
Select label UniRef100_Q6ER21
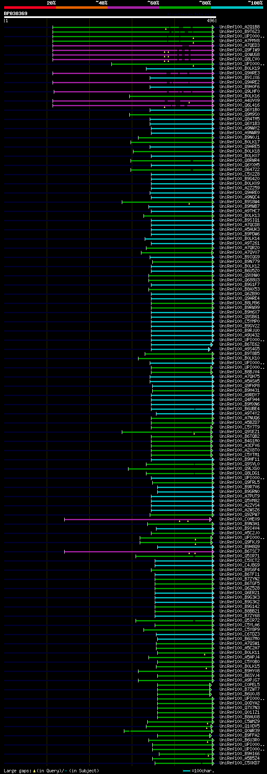pyautogui.click(x=239, y=593)
